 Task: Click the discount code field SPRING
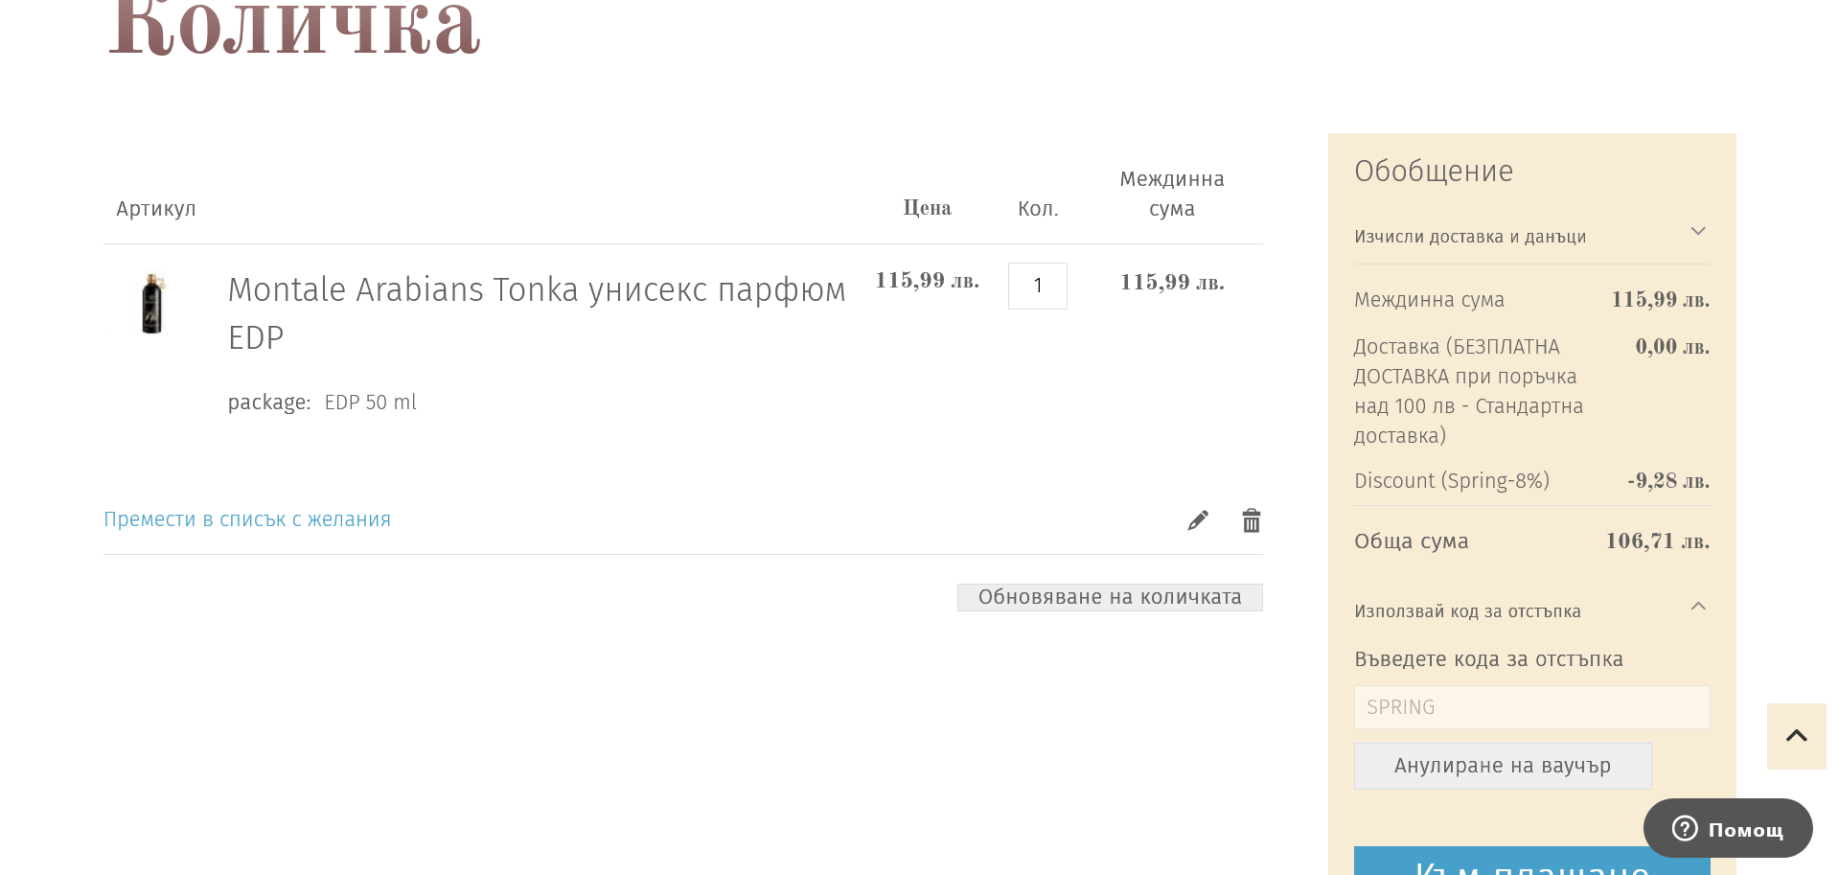click(1531, 707)
